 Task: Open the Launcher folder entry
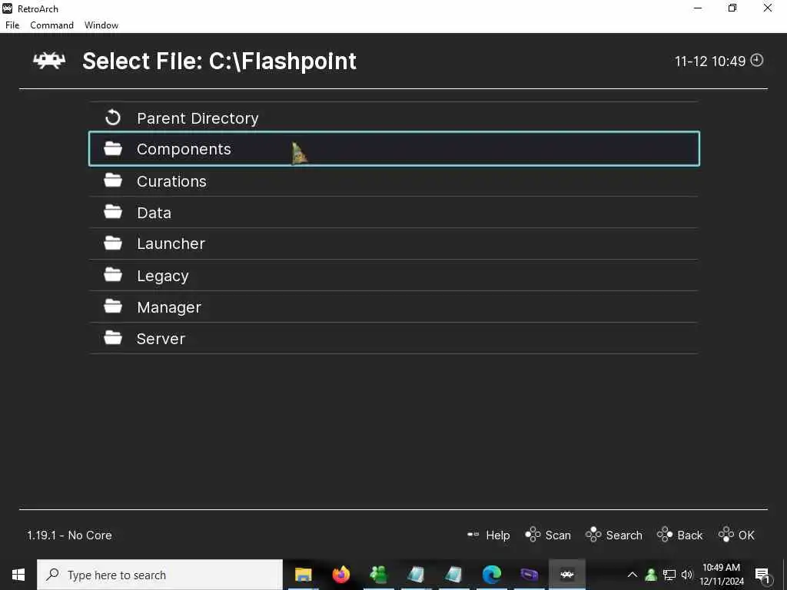(x=394, y=244)
